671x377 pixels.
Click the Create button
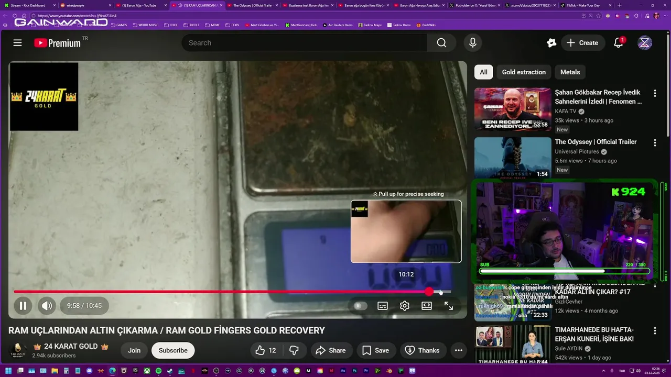tap(582, 43)
